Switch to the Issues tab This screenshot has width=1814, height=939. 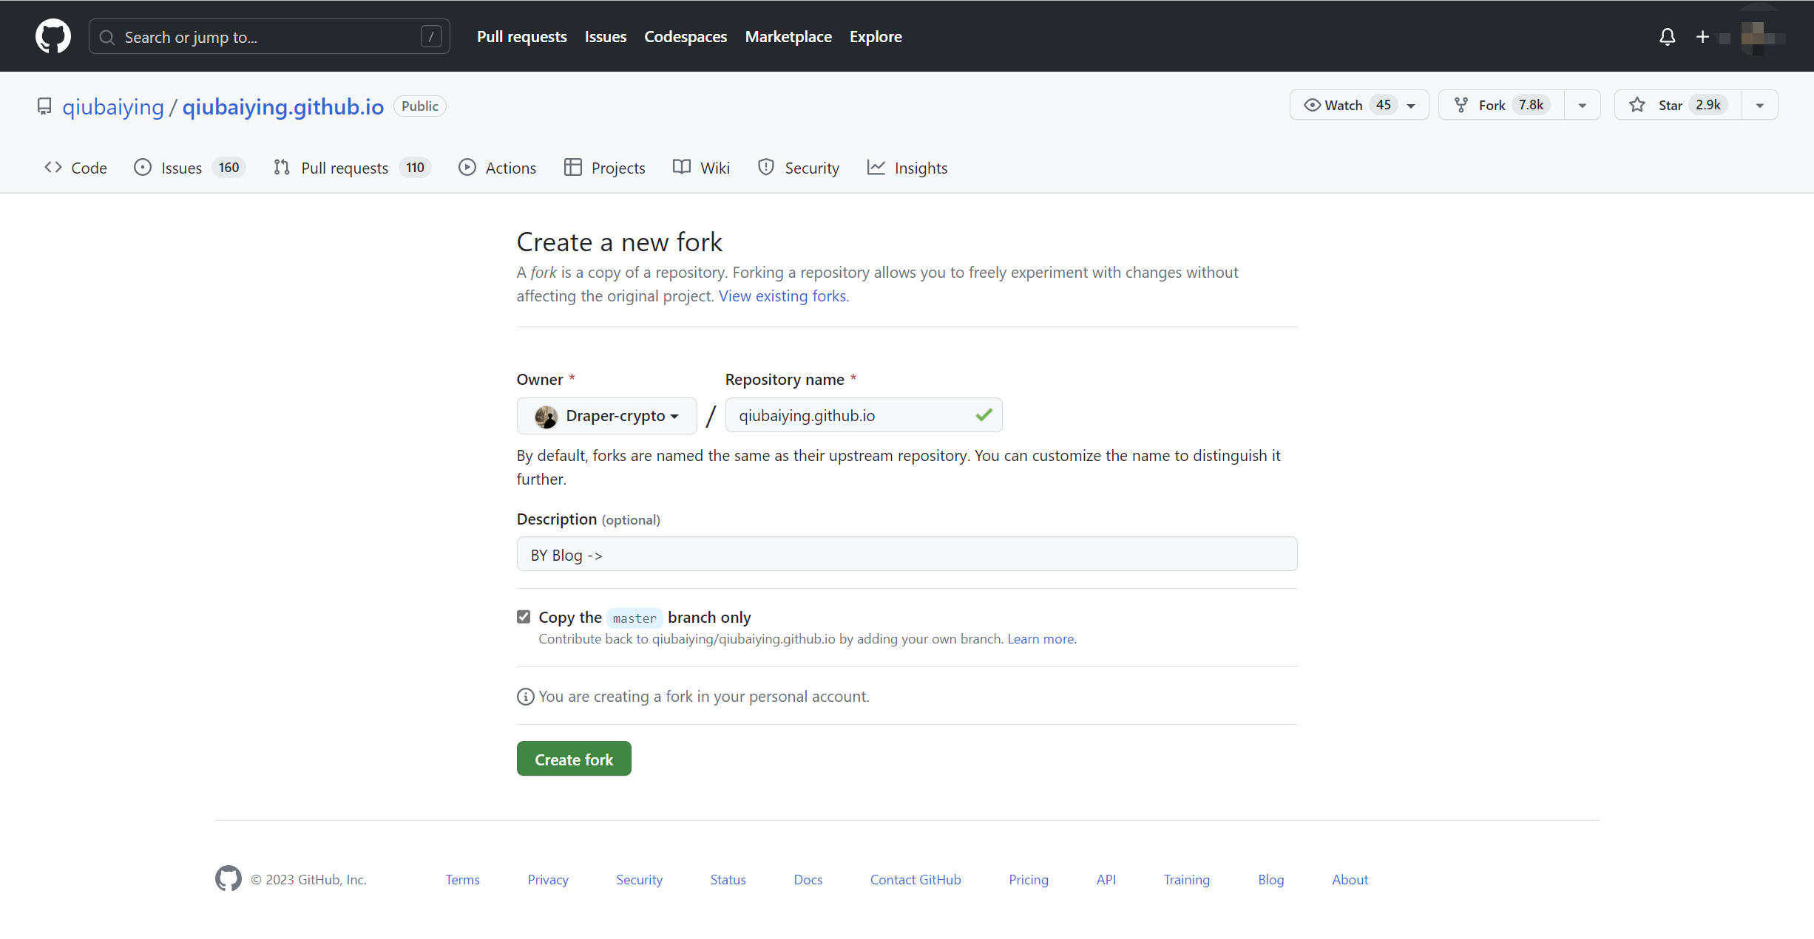(x=181, y=168)
